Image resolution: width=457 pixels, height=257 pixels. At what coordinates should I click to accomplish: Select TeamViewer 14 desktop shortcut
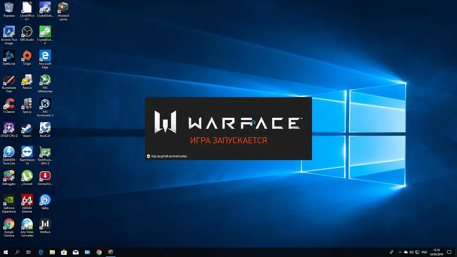point(27,155)
